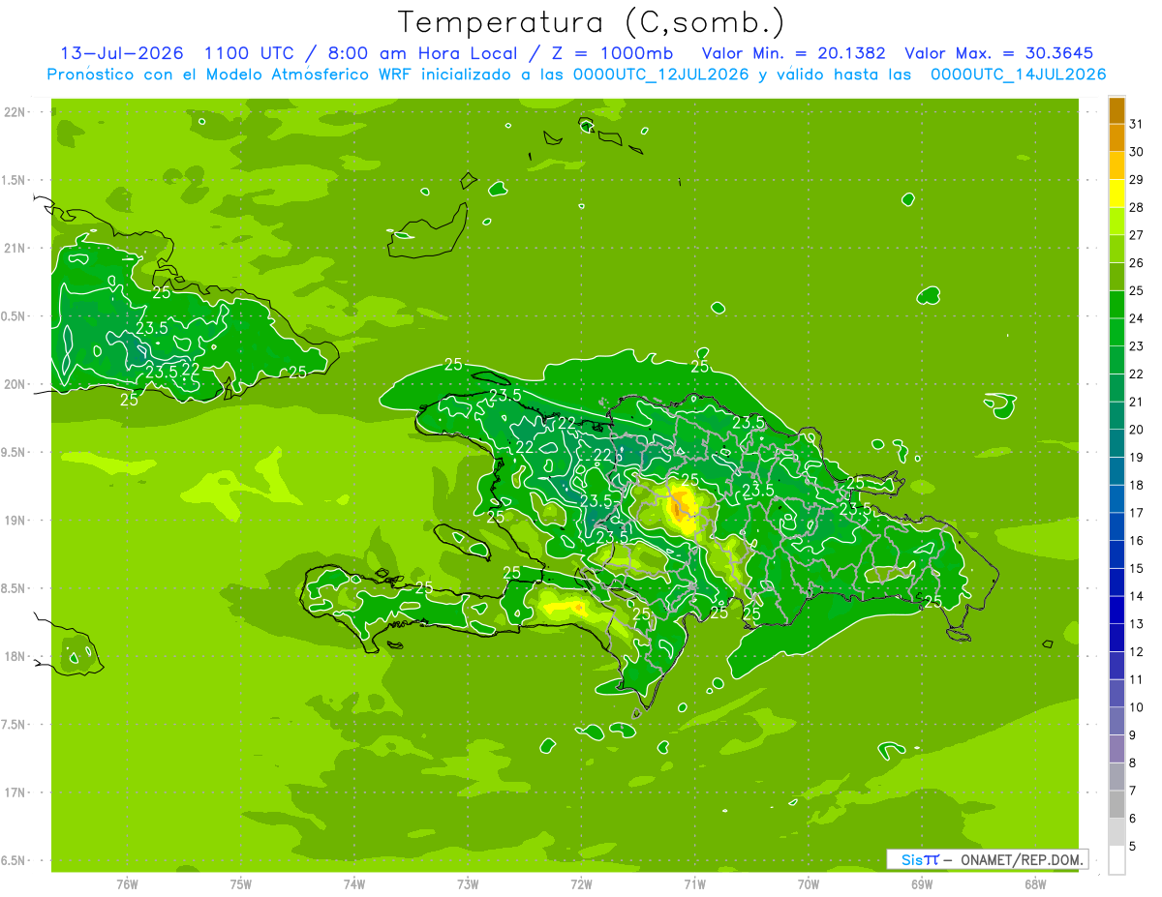Click the init time "0000UTC_12JUL2026"
This screenshot has width=1162, height=897.
661,75
